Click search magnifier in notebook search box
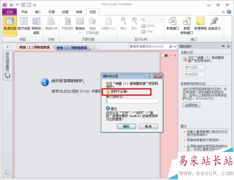The height and width of the screenshot is (180, 234). tap(171, 47)
